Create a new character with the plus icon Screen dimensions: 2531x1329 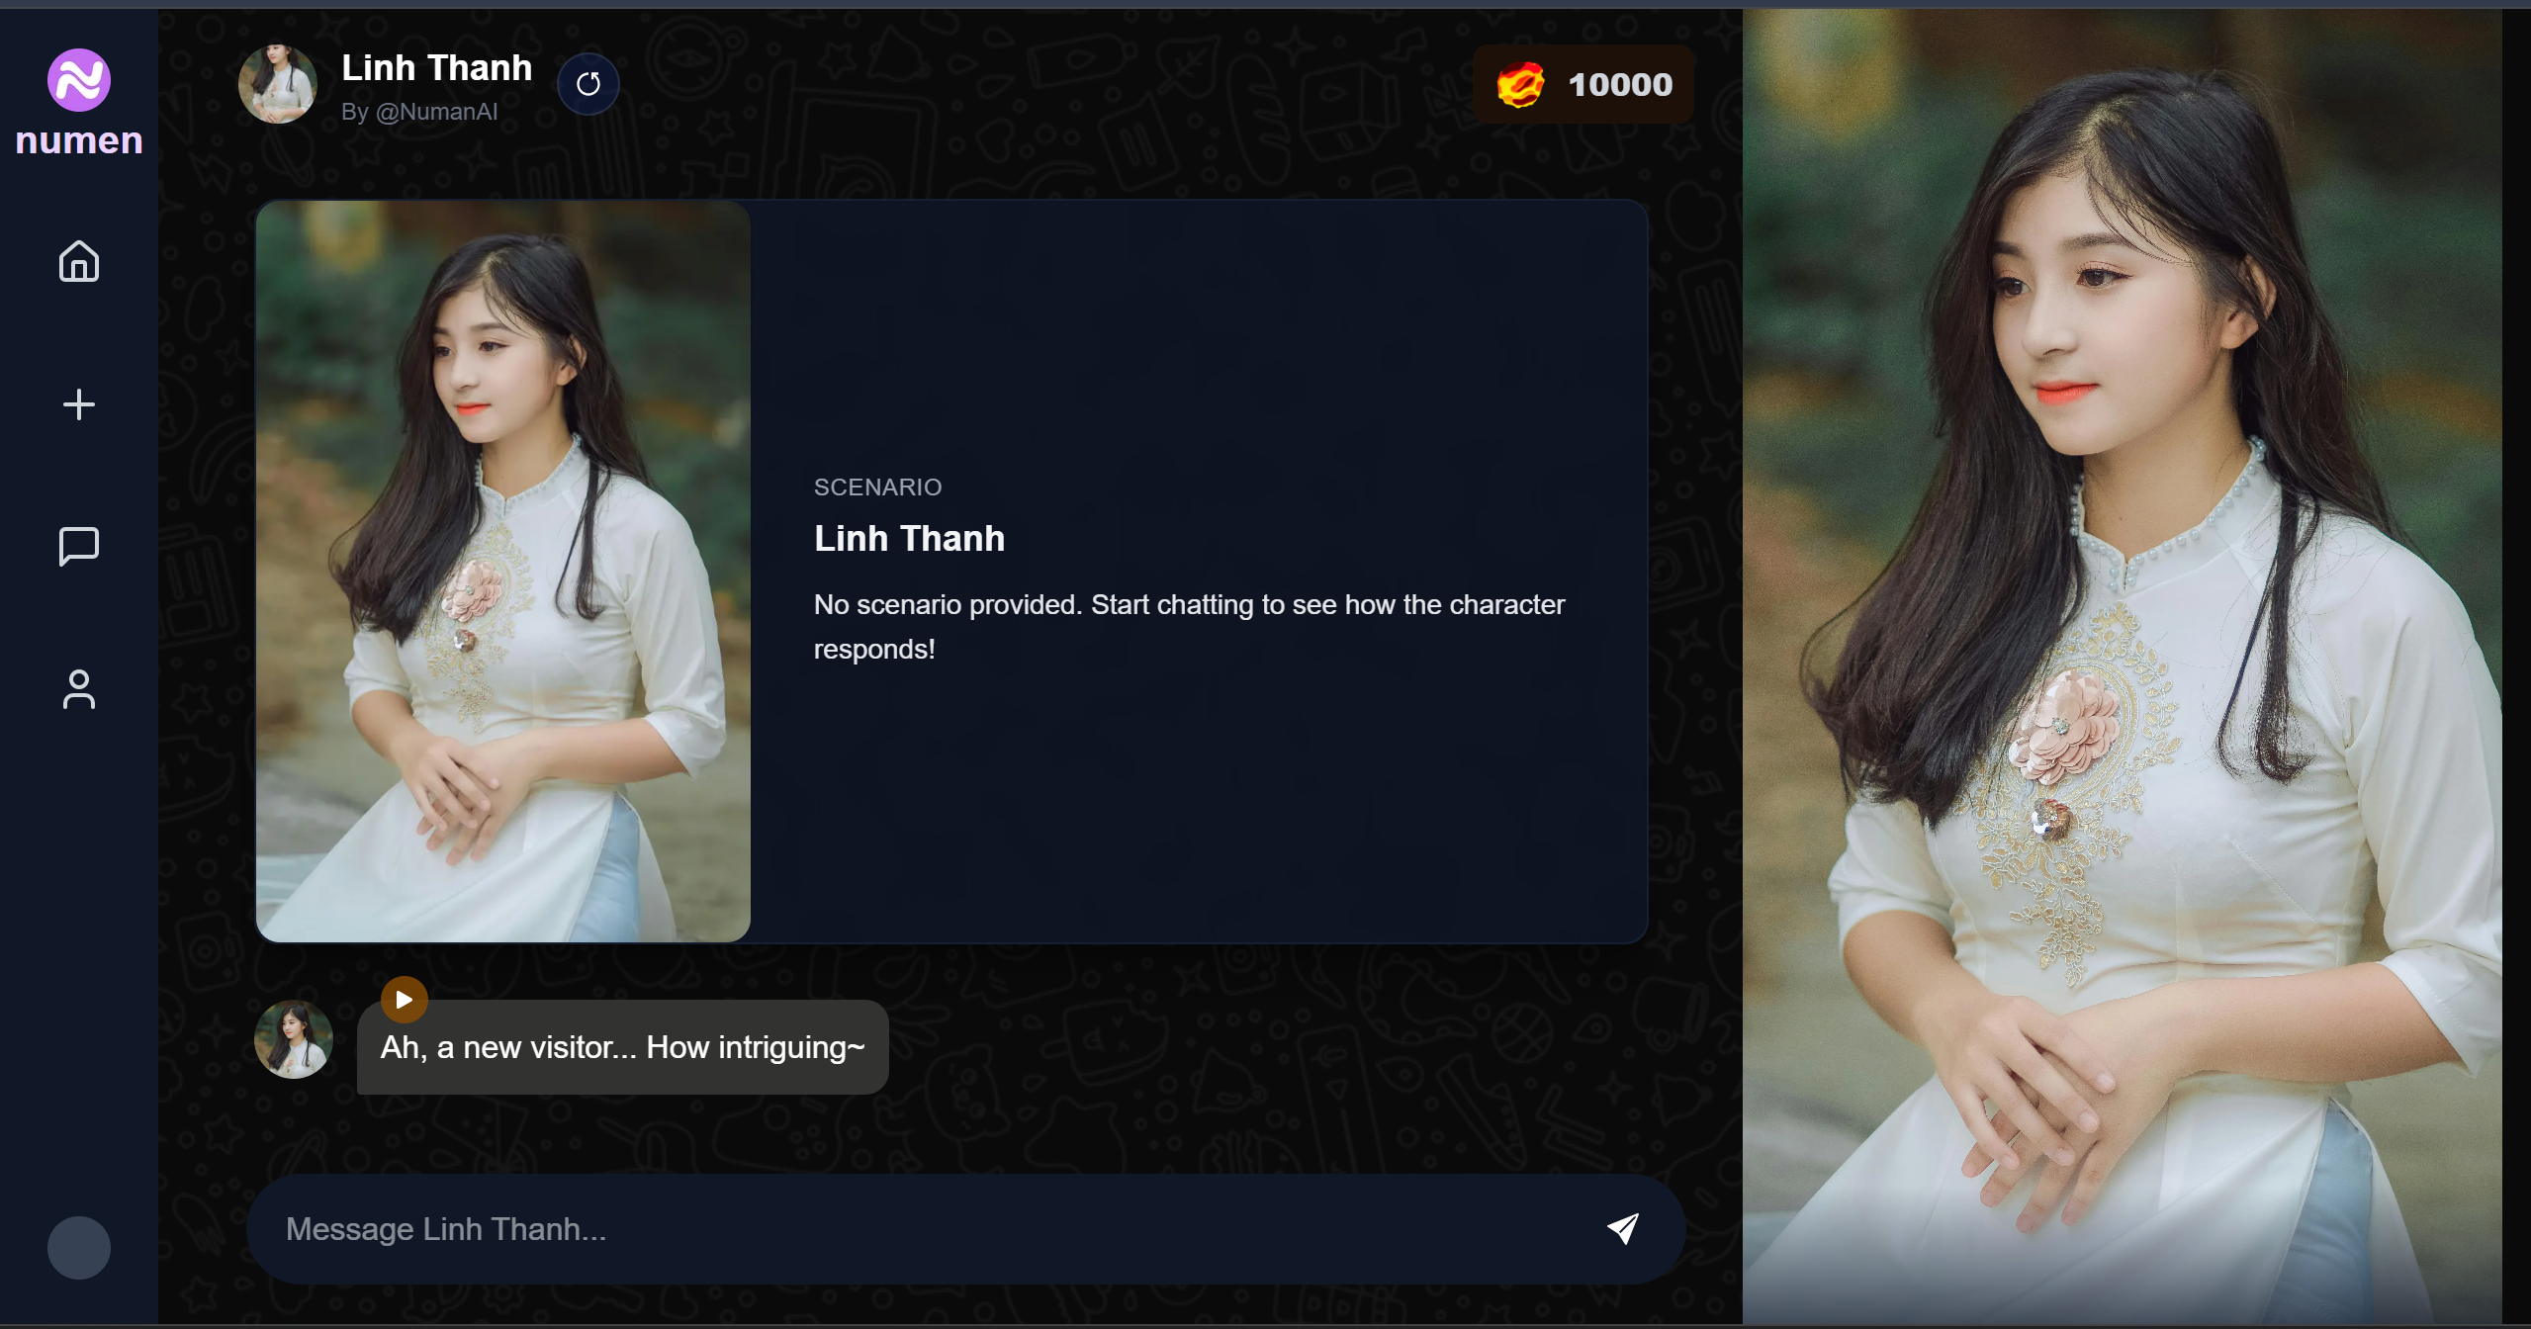[78, 403]
